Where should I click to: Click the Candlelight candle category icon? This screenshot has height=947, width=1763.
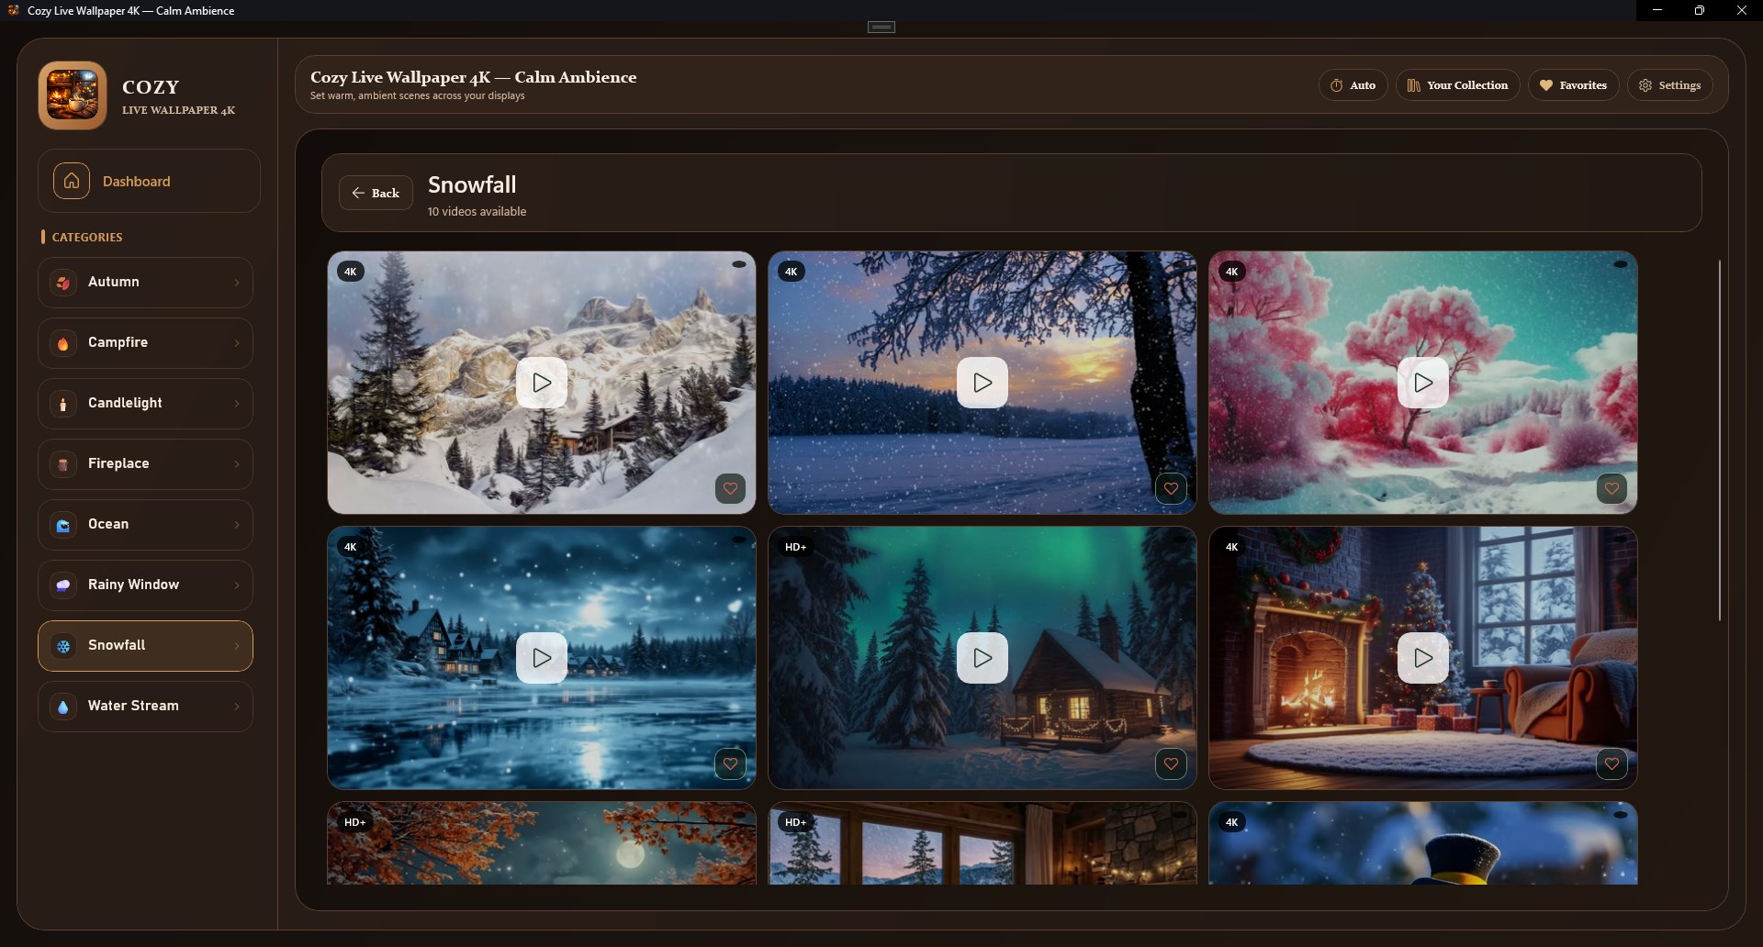[63, 404]
